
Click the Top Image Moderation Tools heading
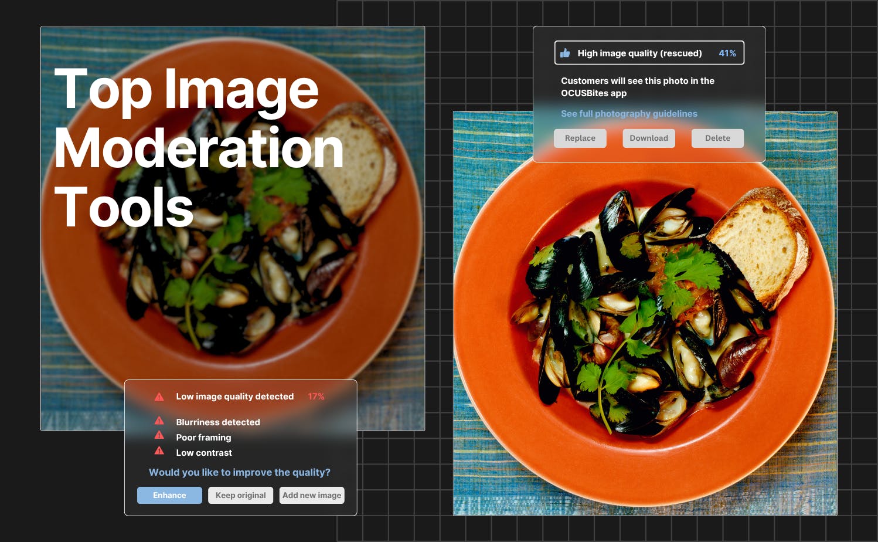pyautogui.click(x=199, y=147)
